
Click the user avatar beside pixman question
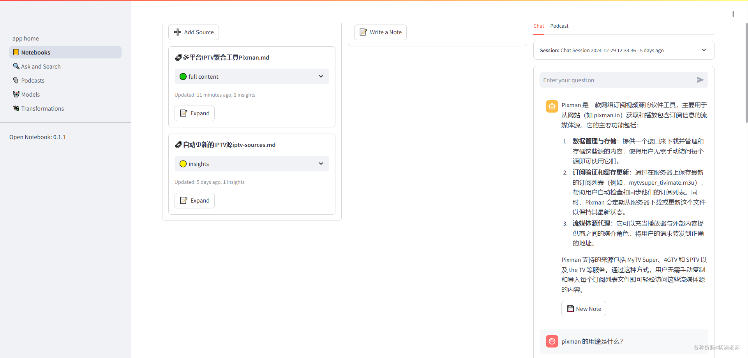coord(552,341)
